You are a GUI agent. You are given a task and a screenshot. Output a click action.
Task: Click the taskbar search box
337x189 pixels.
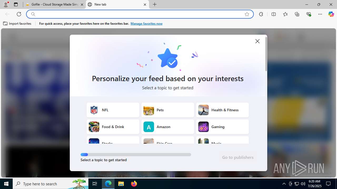coord(51,184)
